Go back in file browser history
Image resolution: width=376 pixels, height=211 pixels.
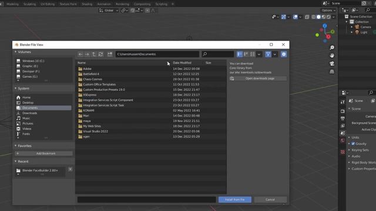click(x=80, y=55)
